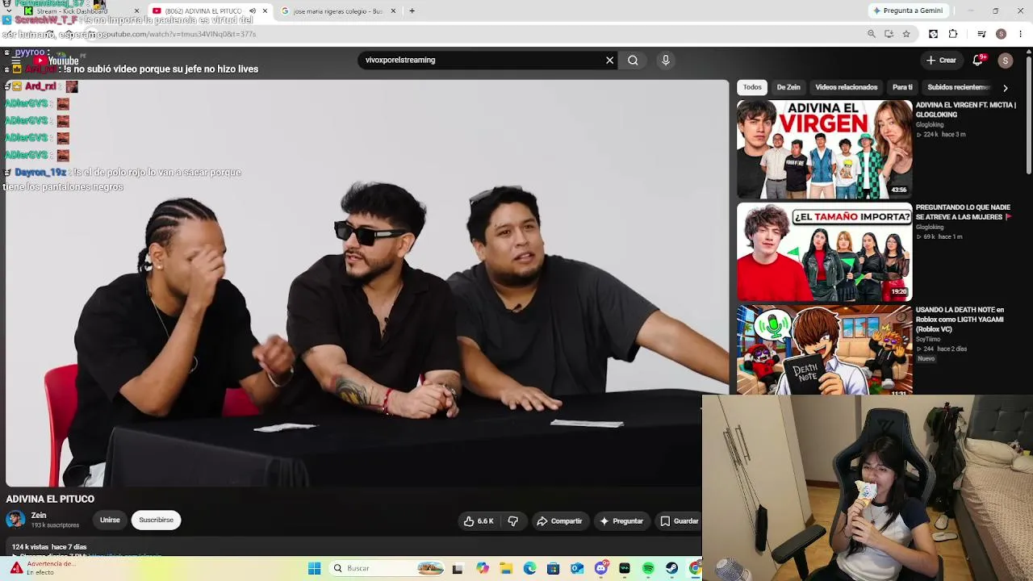Open Spotify from the taskbar

pos(648,568)
